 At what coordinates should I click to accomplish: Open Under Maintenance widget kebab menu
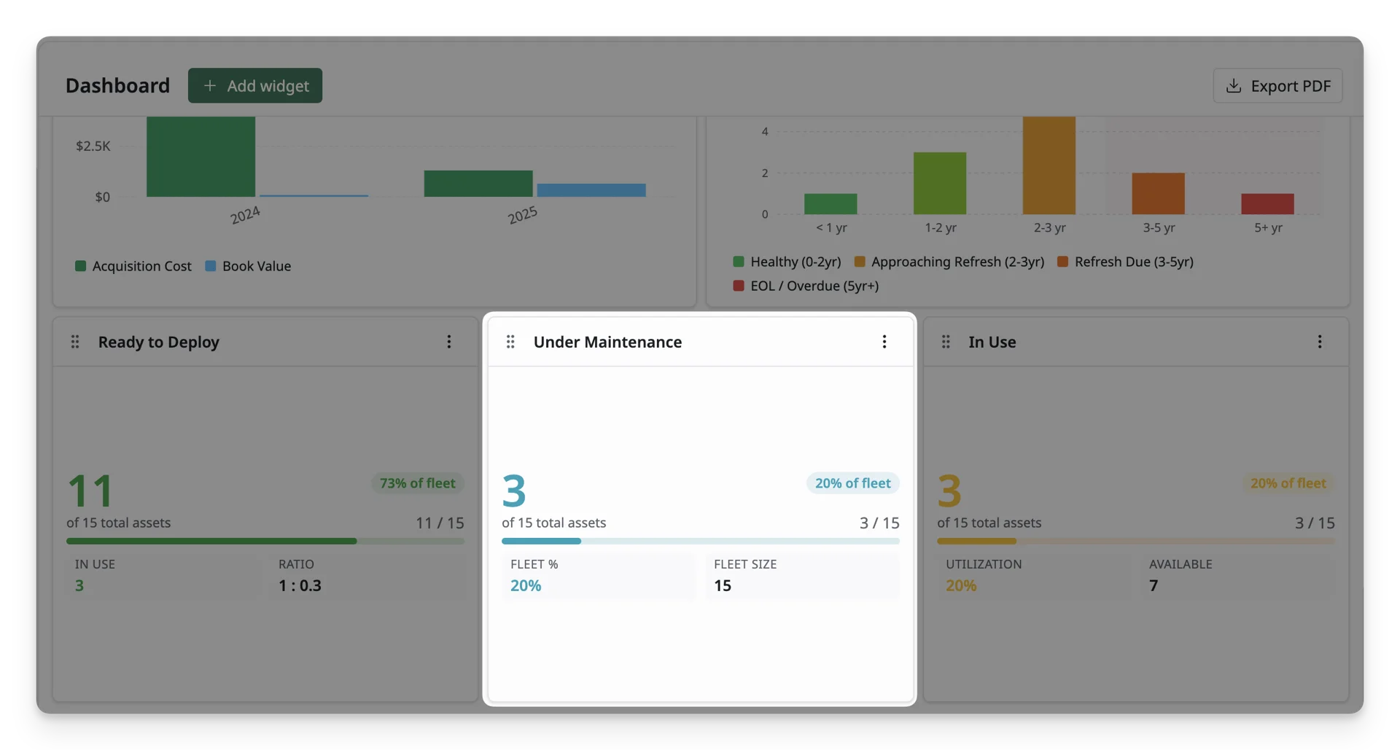tap(884, 342)
